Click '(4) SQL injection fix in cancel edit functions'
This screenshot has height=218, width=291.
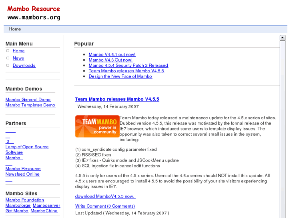[117, 166]
